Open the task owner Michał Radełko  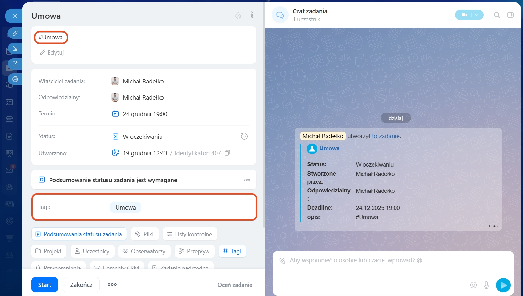143,81
